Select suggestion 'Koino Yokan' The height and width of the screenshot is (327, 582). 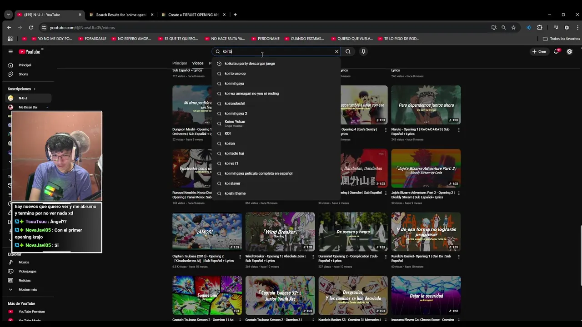coord(276,123)
